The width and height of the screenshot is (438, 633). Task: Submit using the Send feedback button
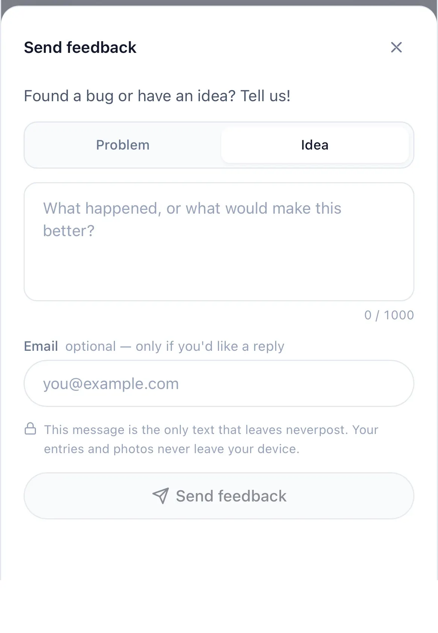[x=219, y=496]
